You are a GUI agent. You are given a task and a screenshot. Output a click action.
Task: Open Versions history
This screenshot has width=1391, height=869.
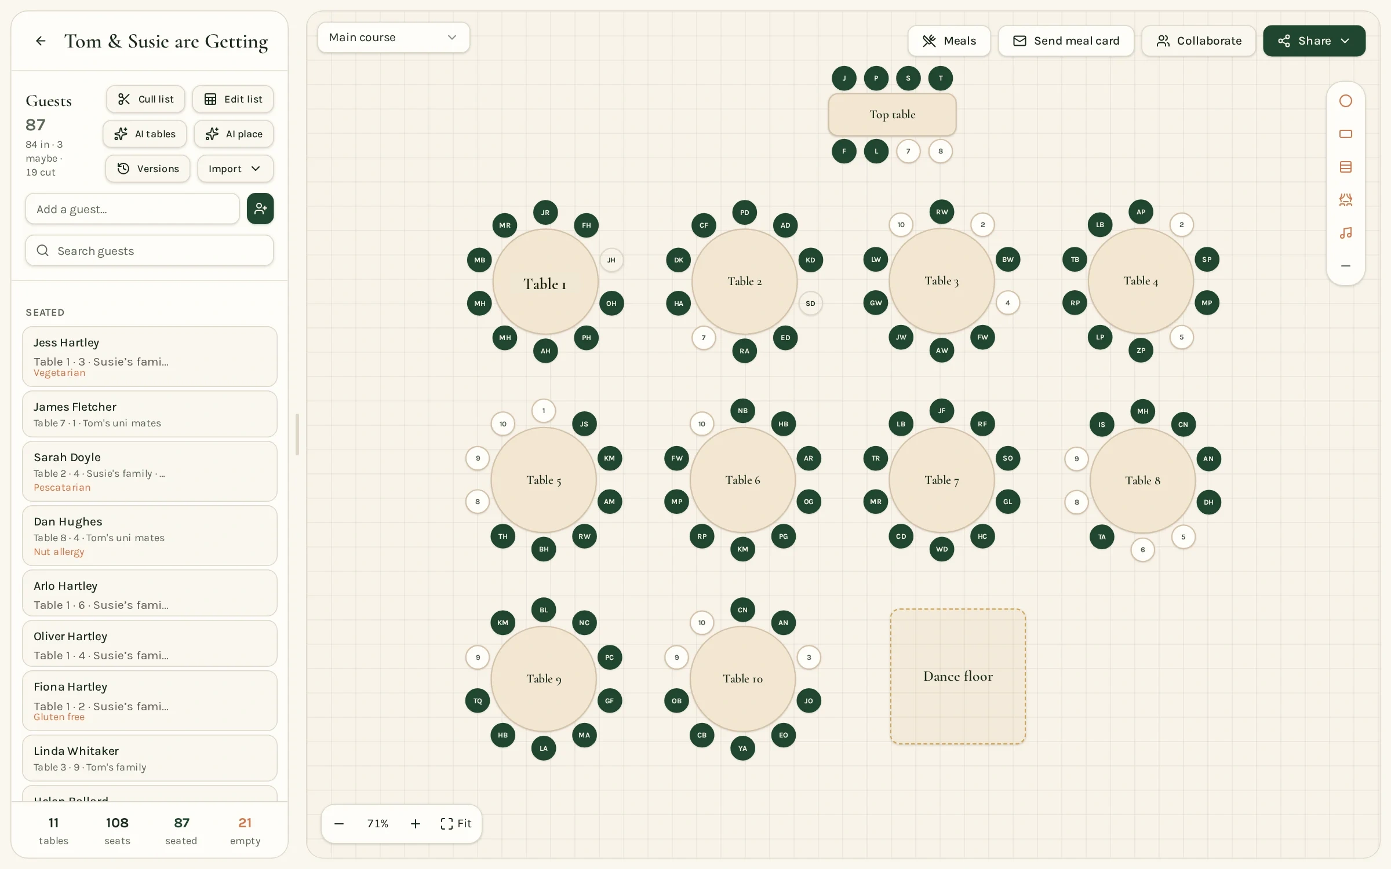tap(148, 169)
